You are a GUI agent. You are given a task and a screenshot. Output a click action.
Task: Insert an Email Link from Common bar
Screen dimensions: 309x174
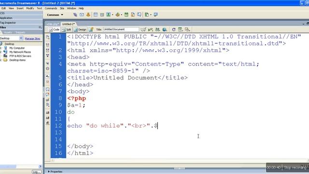pyautogui.click(x=82, y=14)
